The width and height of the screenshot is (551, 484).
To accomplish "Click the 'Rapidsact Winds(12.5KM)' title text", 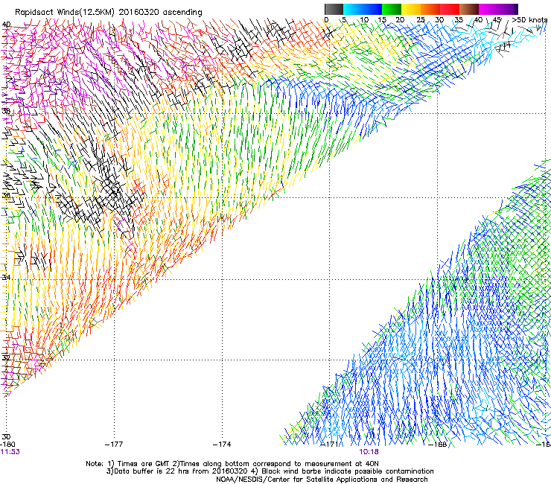I will click(x=65, y=13).
